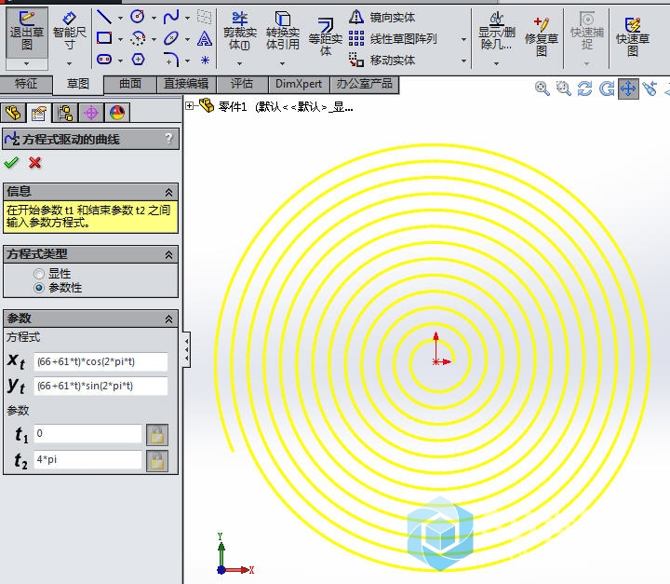The width and height of the screenshot is (670, 584).
Task: Select the Spline sketch tool
Action: click(x=171, y=17)
